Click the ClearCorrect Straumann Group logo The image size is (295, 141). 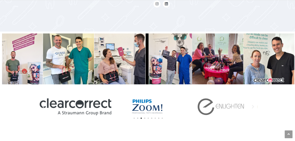point(75,106)
